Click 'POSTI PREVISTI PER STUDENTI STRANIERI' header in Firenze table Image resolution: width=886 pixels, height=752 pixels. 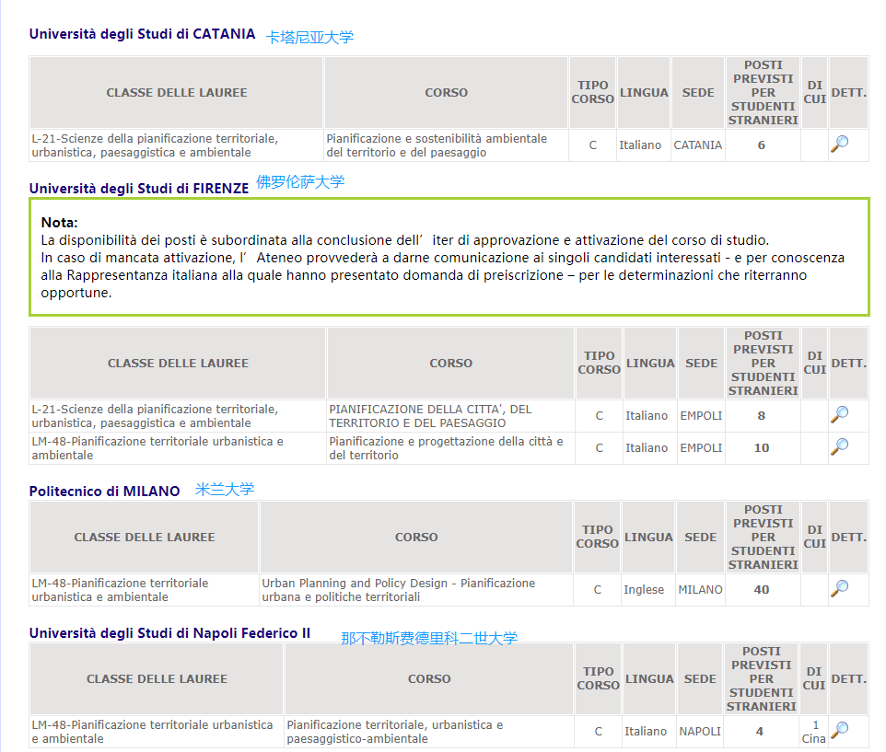(763, 363)
